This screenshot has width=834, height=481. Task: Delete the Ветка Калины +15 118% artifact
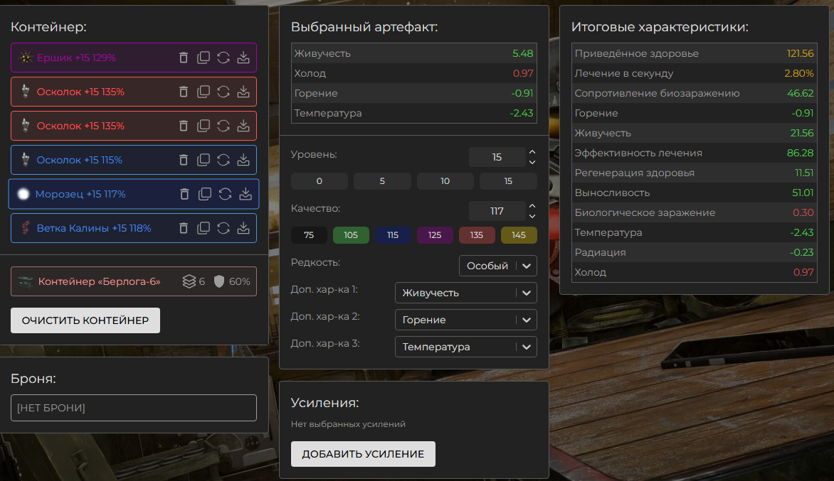coord(184,228)
